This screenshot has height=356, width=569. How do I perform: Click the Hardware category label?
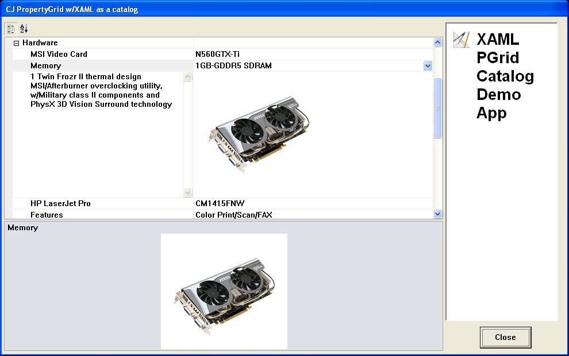point(40,43)
